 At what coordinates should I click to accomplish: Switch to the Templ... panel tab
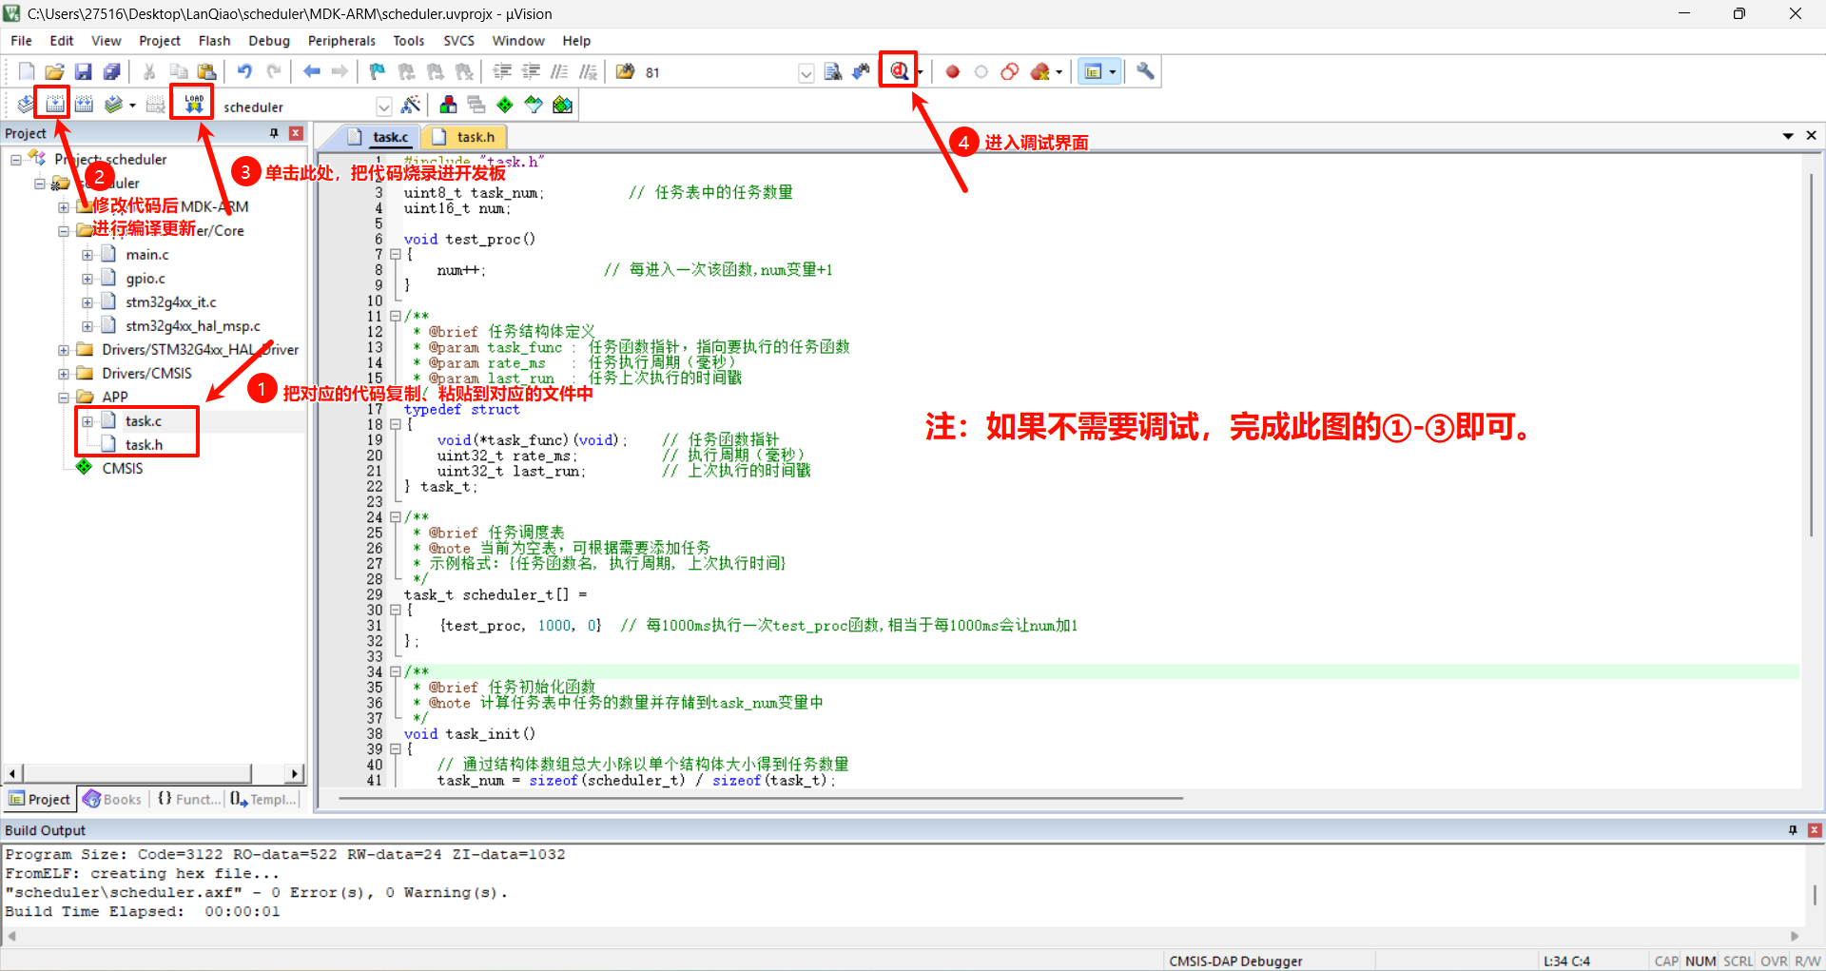[x=263, y=799]
